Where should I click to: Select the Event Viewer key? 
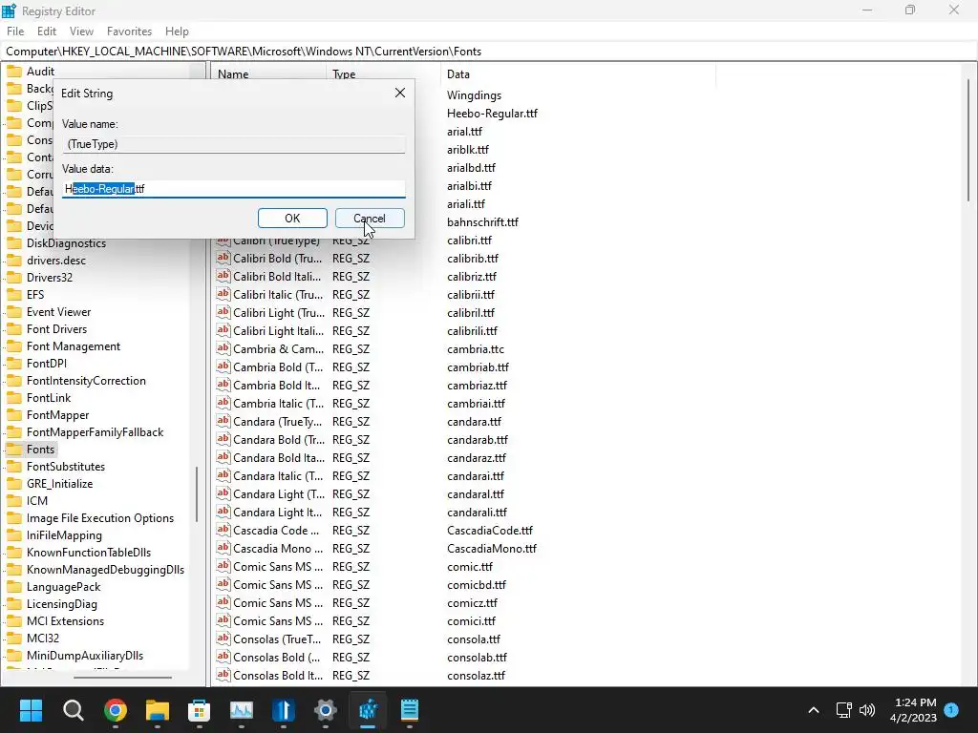58,312
